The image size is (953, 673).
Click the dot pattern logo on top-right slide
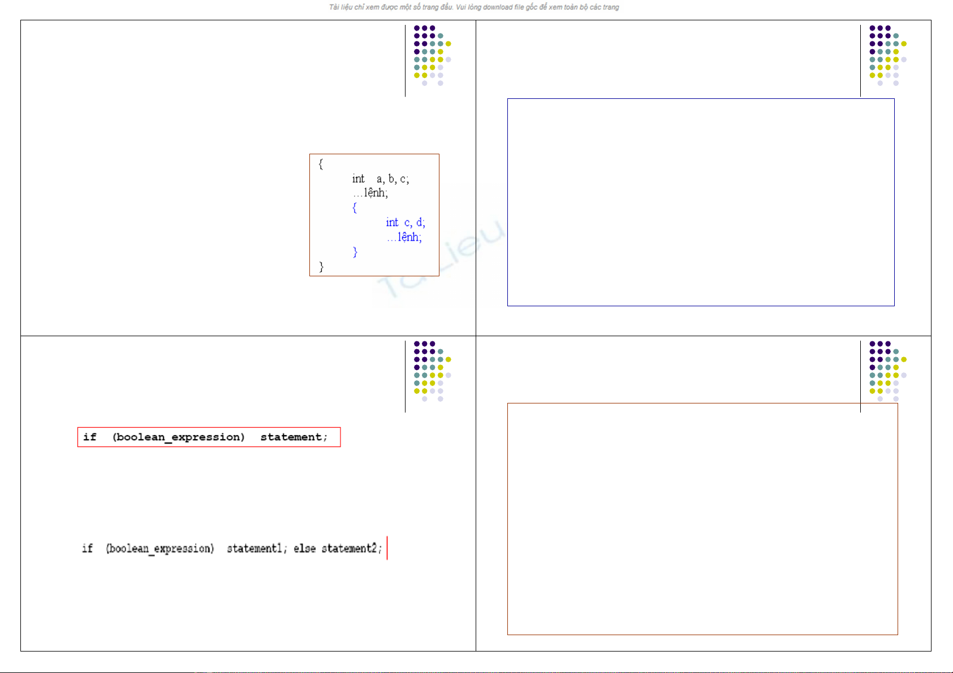click(887, 55)
